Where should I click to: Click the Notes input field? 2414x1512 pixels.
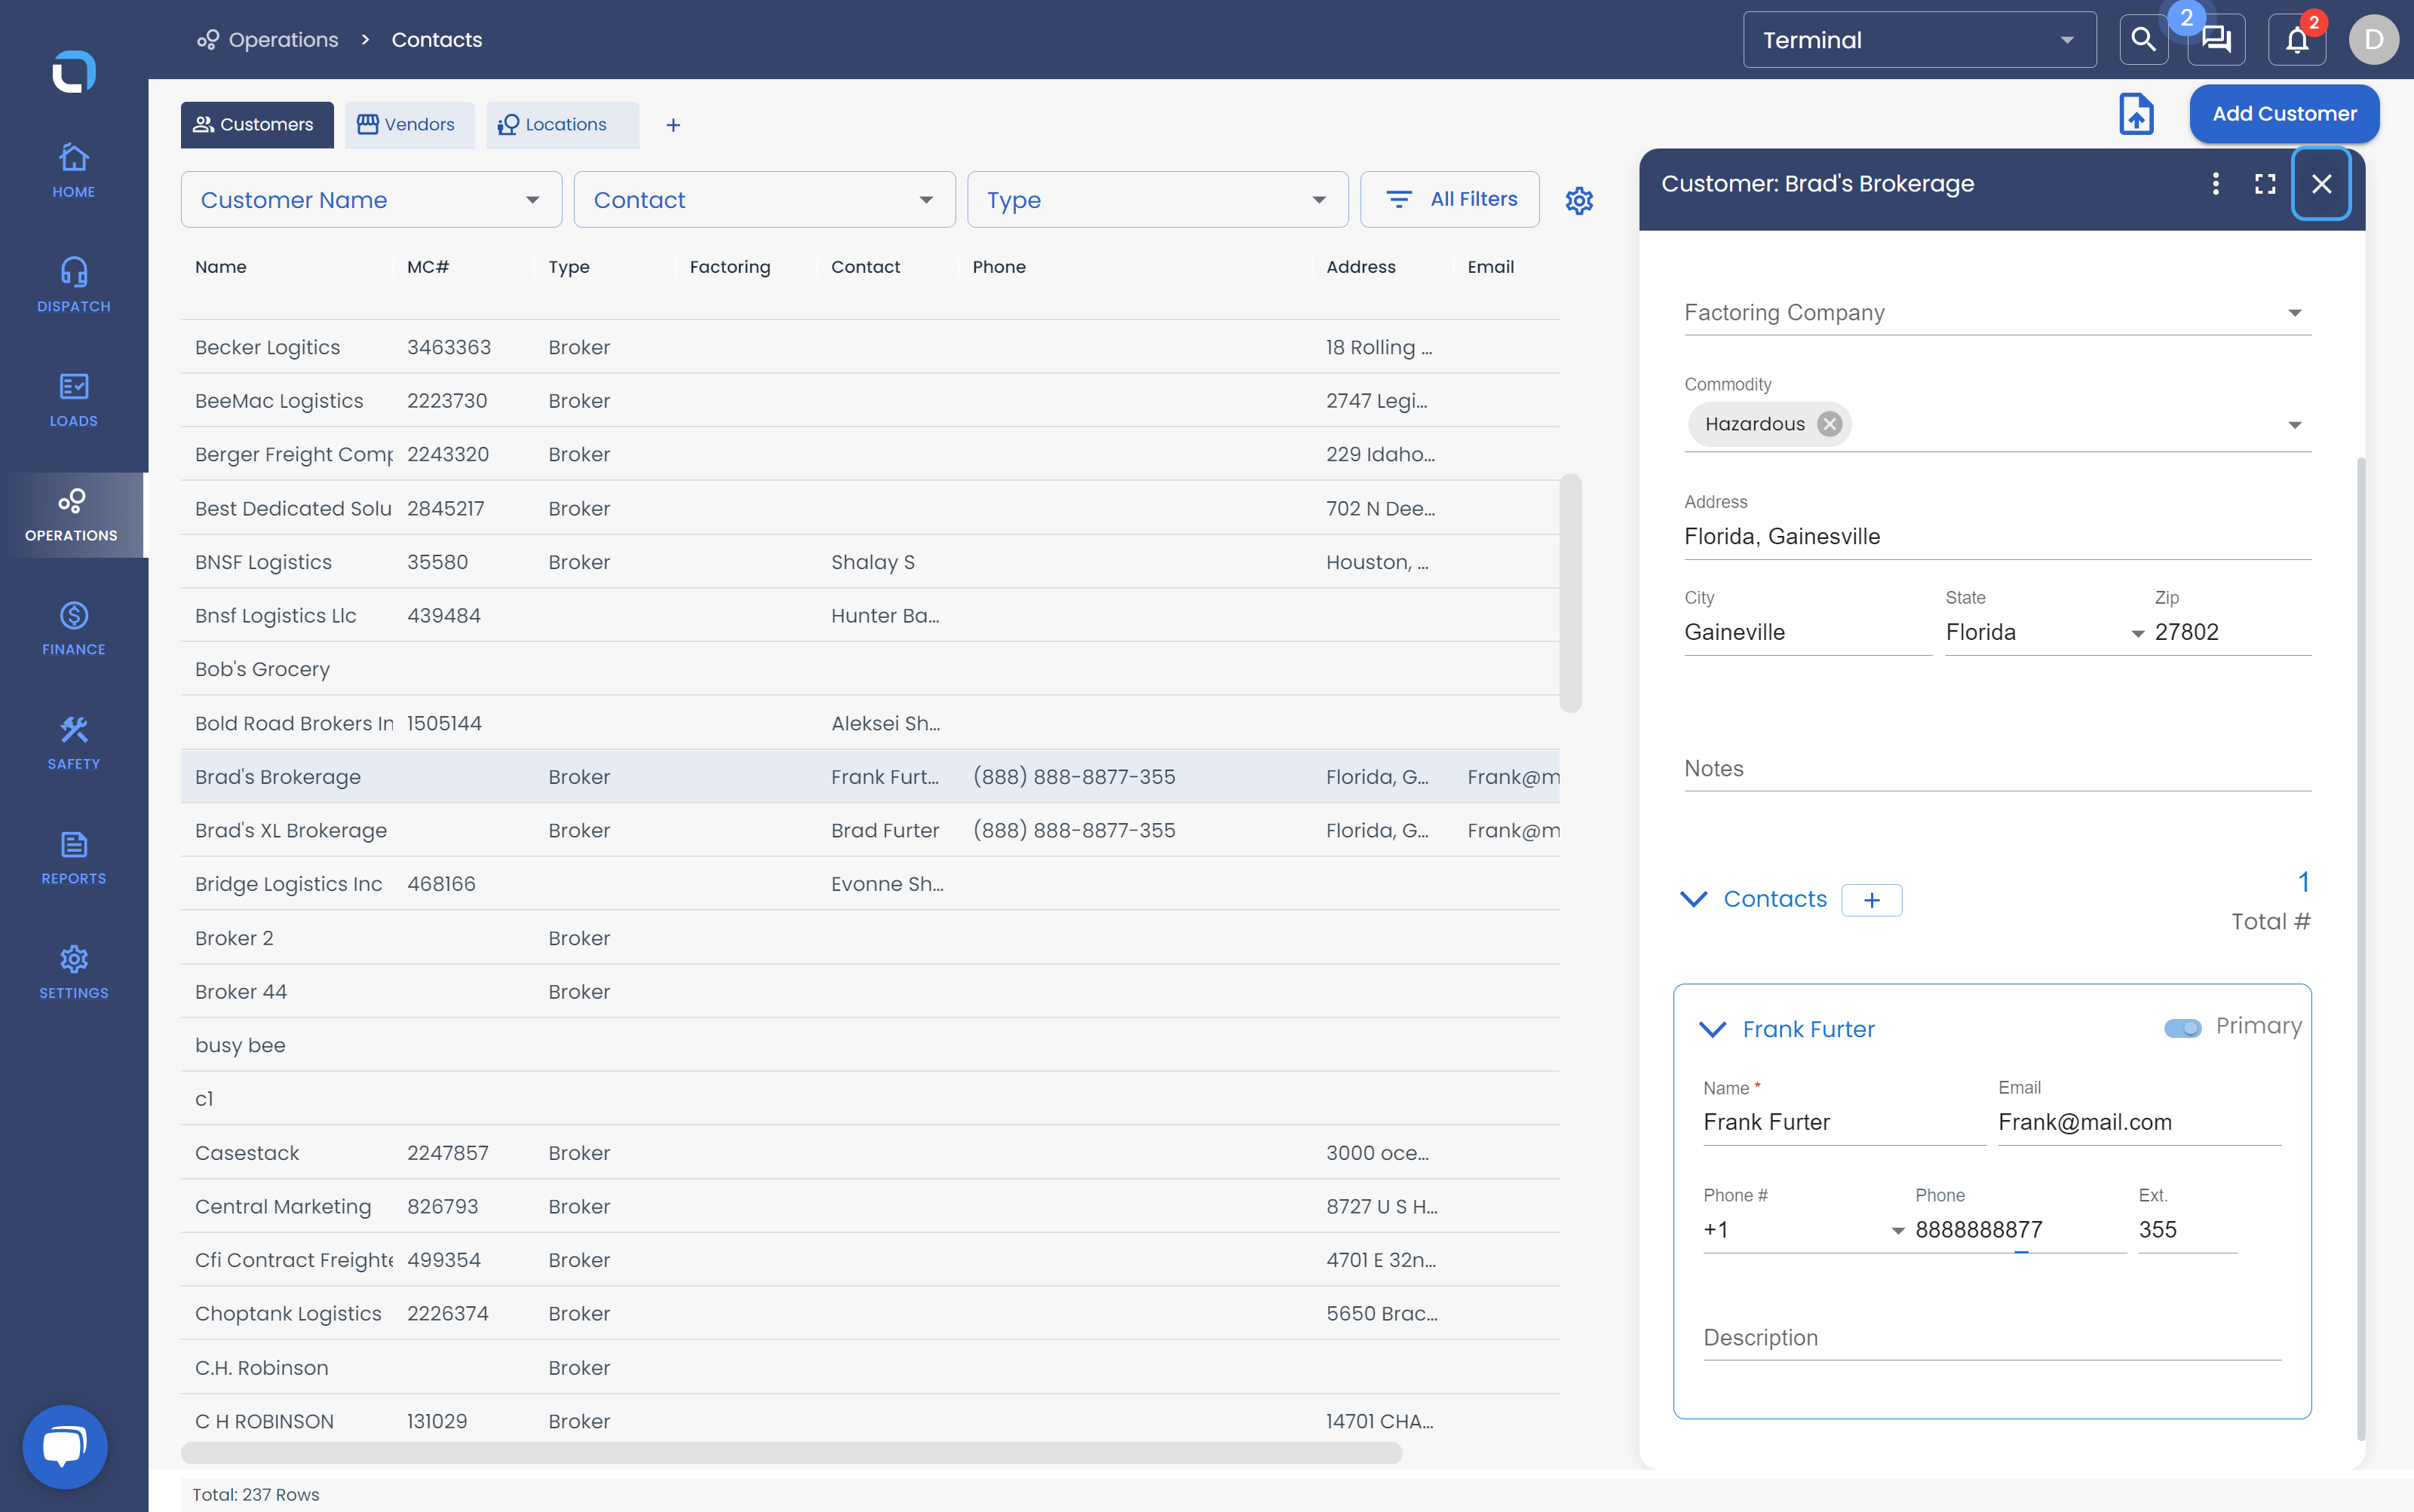[1997, 768]
